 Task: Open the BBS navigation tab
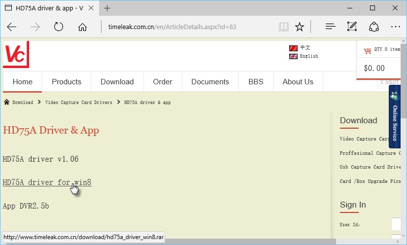pyautogui.click(x=256, y=82)
